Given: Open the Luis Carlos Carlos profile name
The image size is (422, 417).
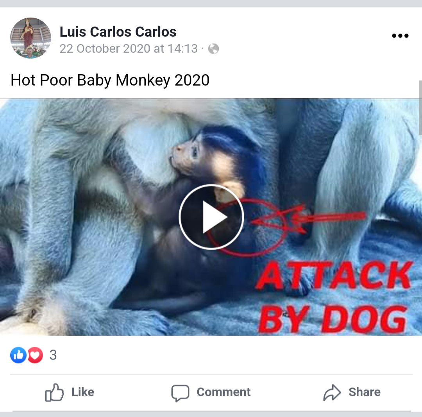Looking at the screenshot, I should (118, 32).
